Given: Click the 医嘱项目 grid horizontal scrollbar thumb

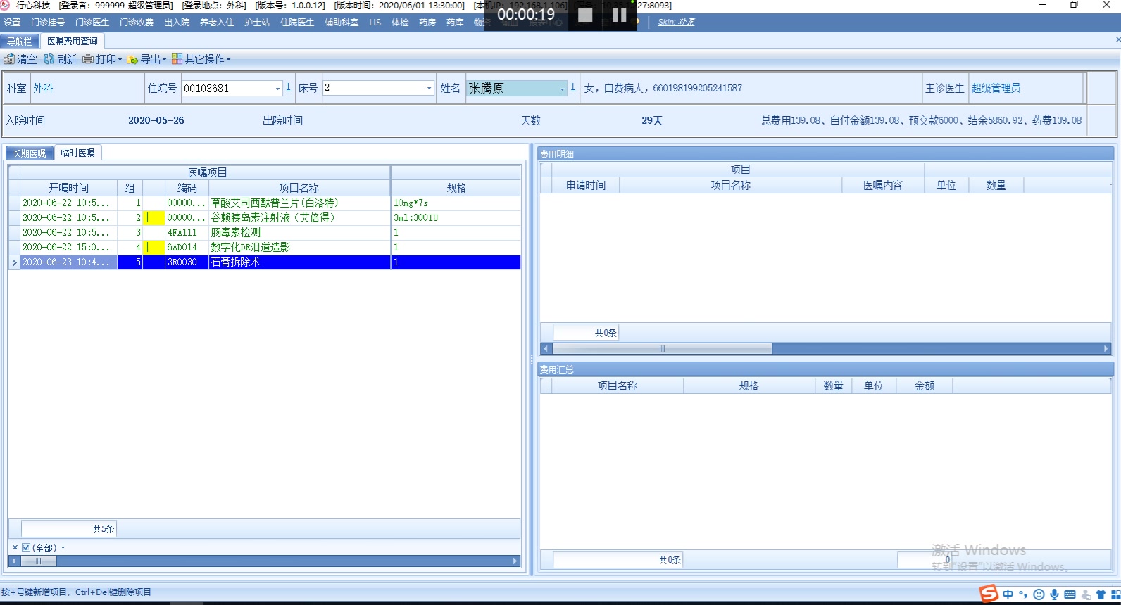Looking at the screenshot, I should tap(39, 561).
